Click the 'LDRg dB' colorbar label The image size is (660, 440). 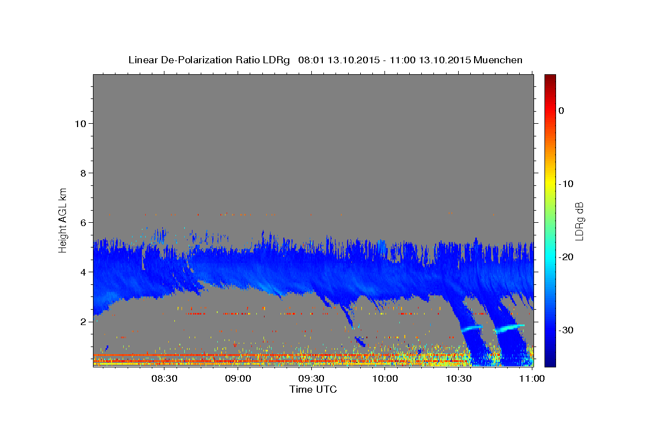[x=579, y=221]
